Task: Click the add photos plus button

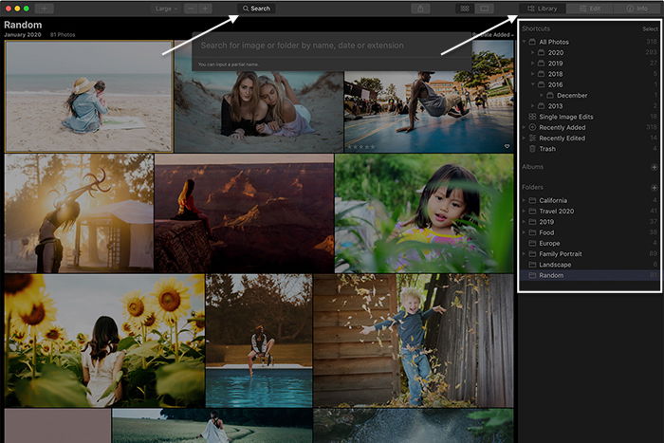Action: coord(44,9)
